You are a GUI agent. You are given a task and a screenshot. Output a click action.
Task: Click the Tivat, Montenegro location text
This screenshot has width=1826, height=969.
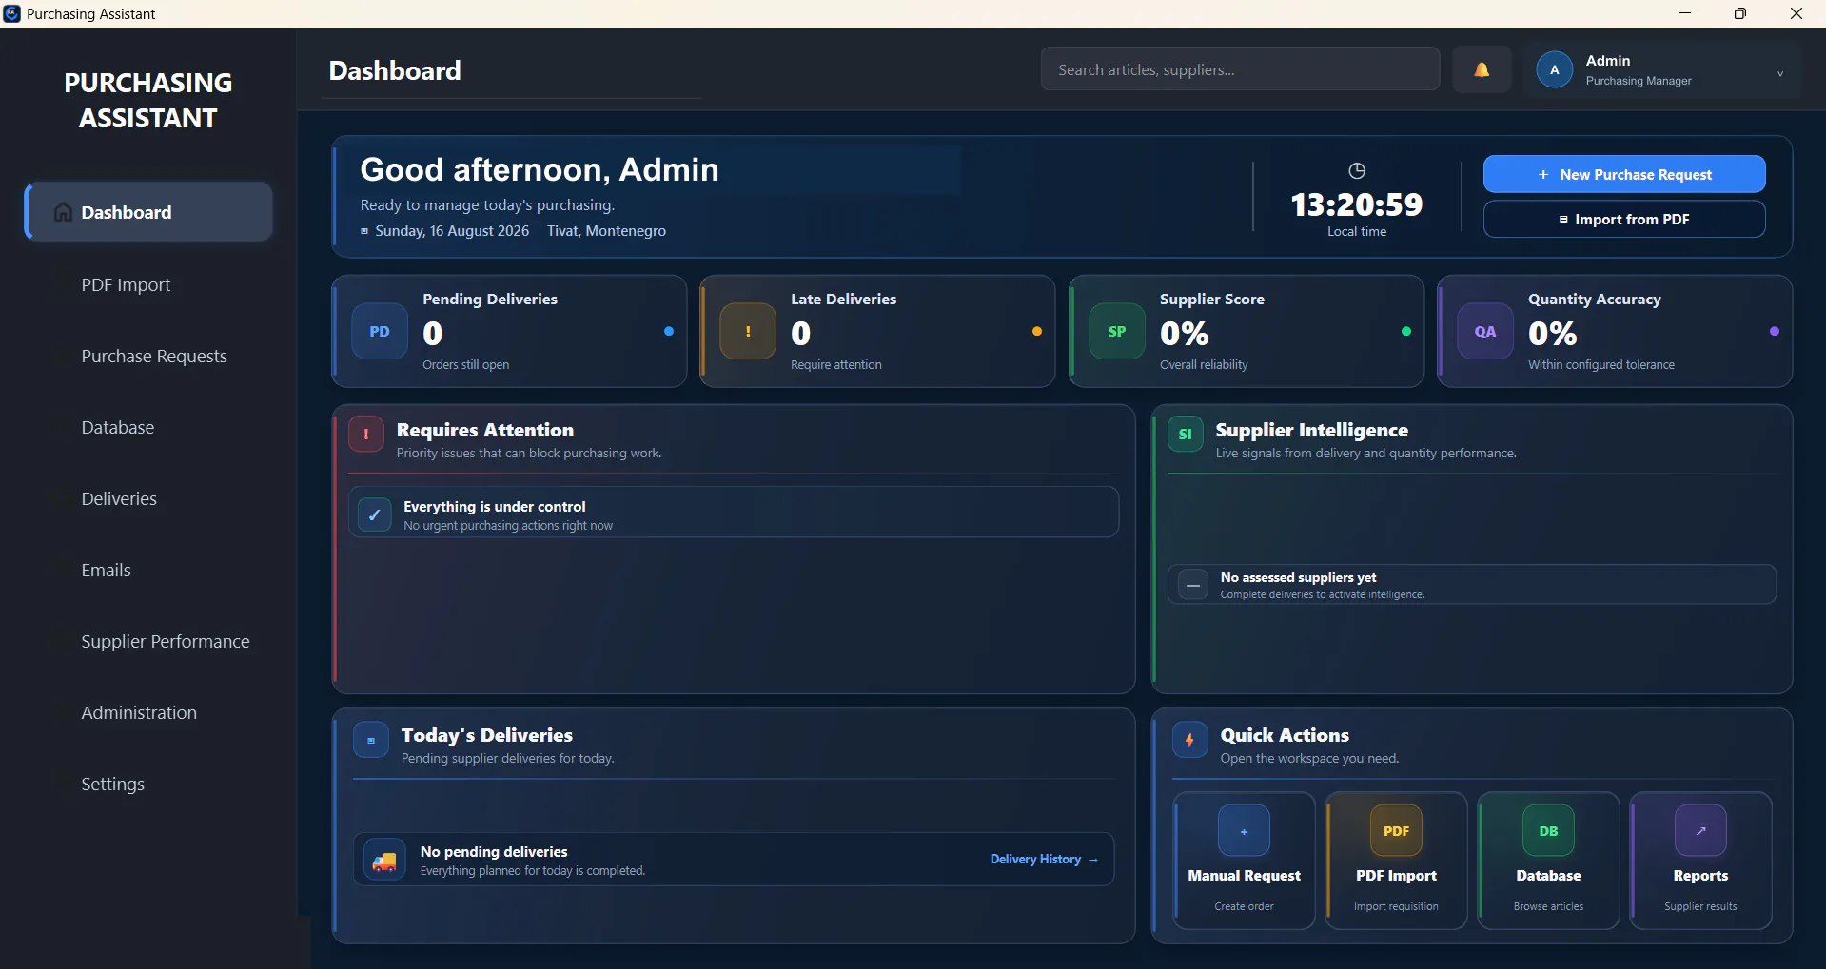coord(606,231)
